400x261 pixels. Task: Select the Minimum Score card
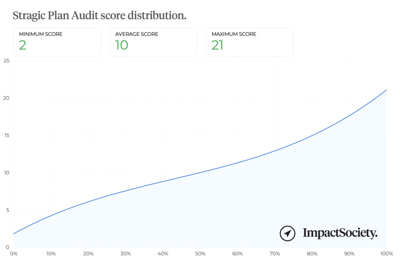pyautogui.click(x=57, y=42)
